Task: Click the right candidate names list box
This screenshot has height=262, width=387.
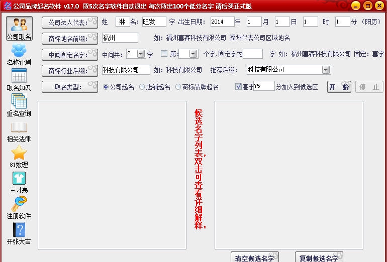Action: (x=289, y=175)
